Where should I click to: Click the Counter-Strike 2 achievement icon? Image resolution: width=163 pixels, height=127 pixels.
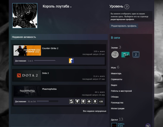71,61
